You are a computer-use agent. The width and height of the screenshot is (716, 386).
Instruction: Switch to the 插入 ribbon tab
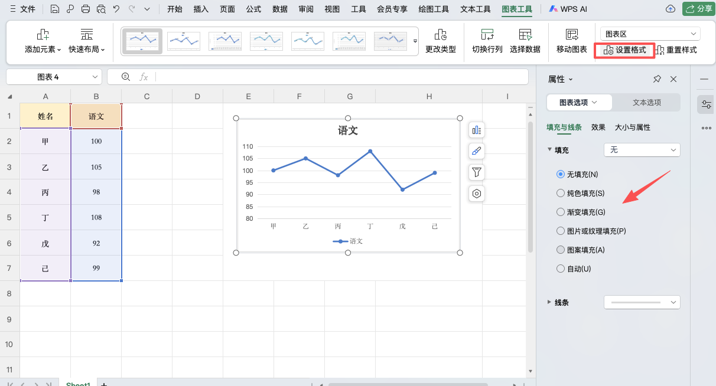[201, 9]
